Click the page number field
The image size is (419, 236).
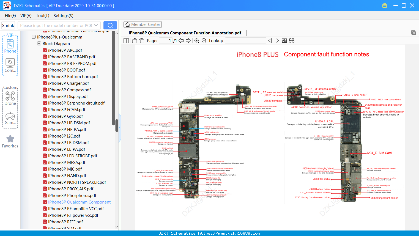click(166, 41)
